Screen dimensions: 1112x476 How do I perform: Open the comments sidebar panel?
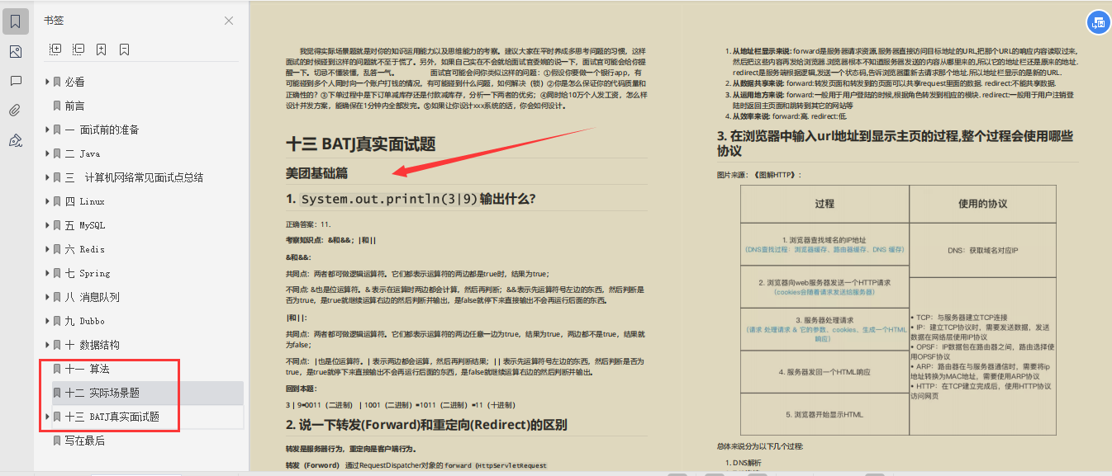pos(16,81)
